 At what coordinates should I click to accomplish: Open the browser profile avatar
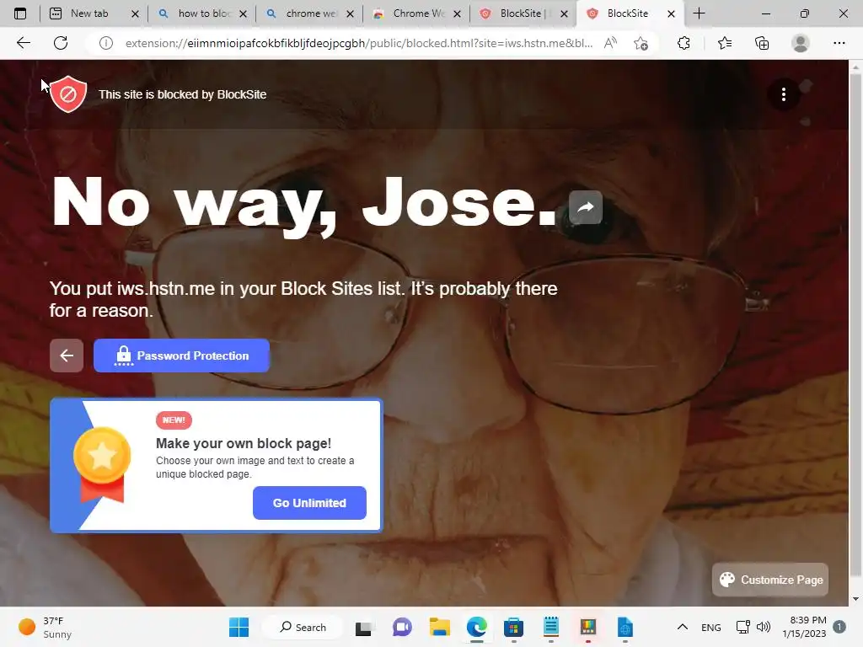(801, 43)
